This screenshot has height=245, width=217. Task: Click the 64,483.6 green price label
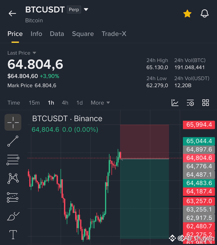[x=199, y=183]
